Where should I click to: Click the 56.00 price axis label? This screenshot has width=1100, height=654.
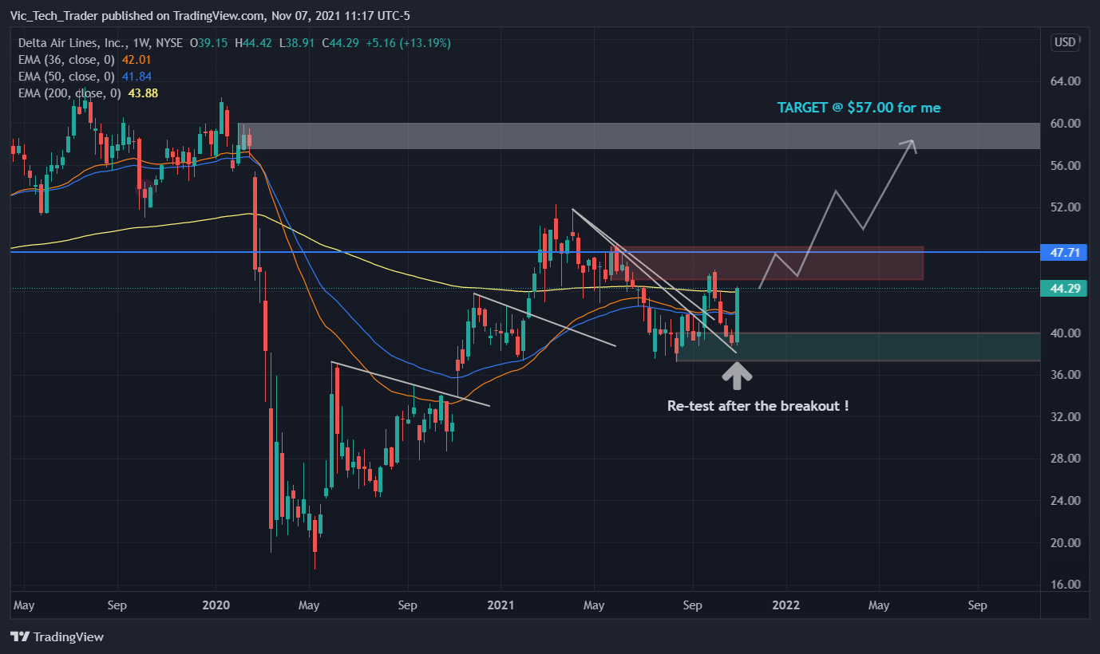click(x=1067, y=166)
